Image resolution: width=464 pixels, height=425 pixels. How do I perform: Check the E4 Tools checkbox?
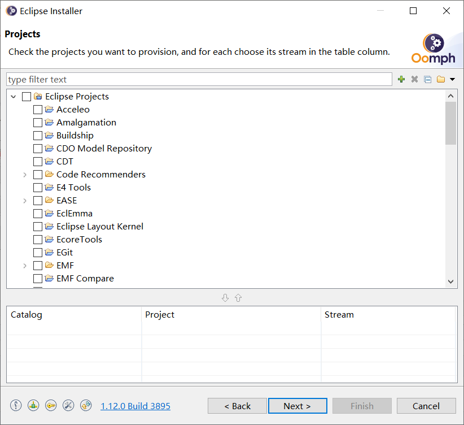pos(38,188)
